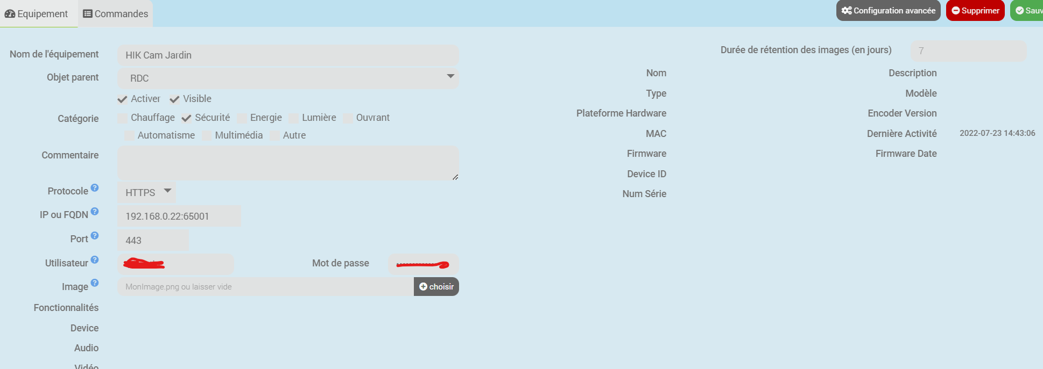This screenshot has width=1043, height=369.
Task: Enable the Lumière category checkbox
Action: [x=294, y=118]
